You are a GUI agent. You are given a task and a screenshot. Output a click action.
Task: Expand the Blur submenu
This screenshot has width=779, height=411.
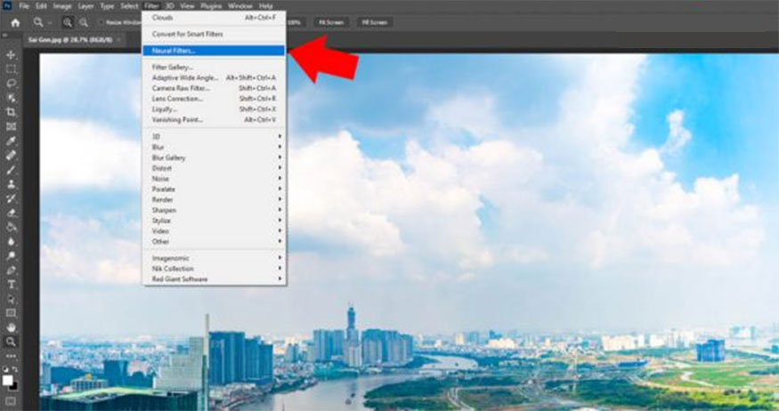214,147
